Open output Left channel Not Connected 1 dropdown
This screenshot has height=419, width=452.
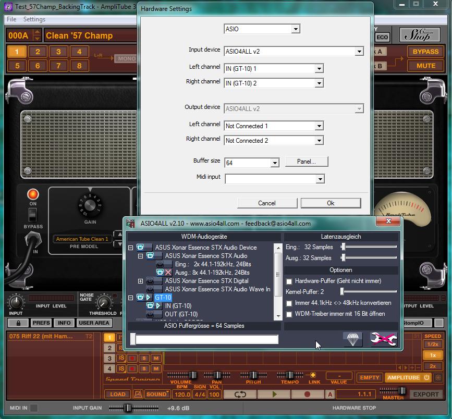click(319, 126)
